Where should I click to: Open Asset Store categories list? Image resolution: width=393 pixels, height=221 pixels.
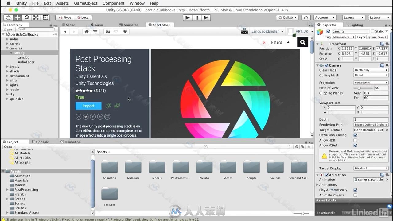click(x=95, y=32)
